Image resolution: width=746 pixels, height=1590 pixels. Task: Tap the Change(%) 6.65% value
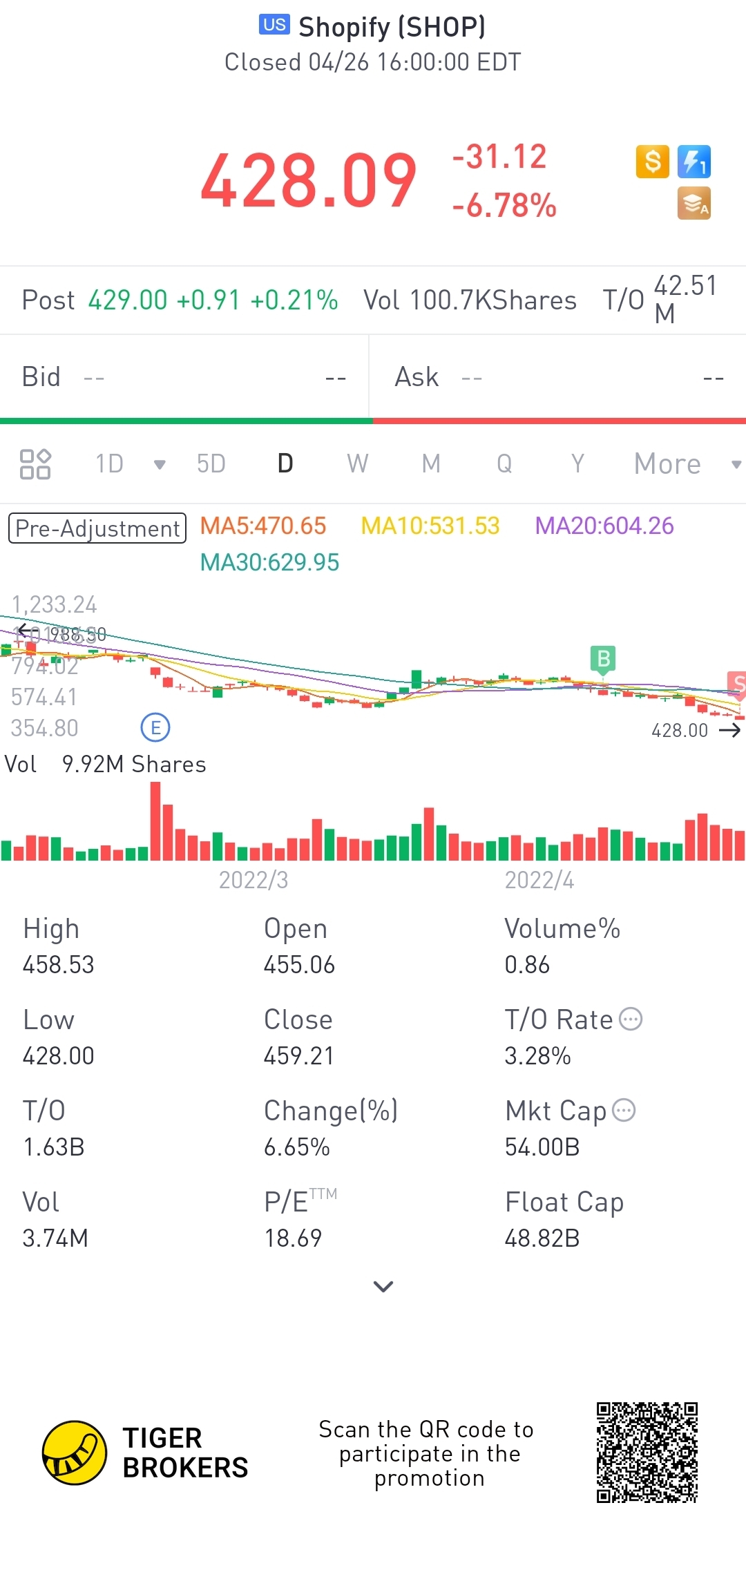coord(296,1147)
